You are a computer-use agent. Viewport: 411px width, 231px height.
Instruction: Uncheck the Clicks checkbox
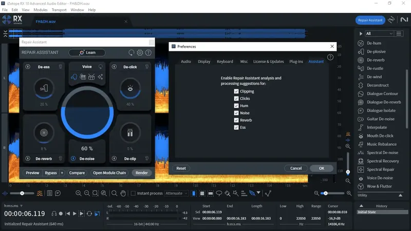[x=236, y=99]
